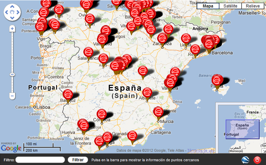Click the Marseille city label

248,13
